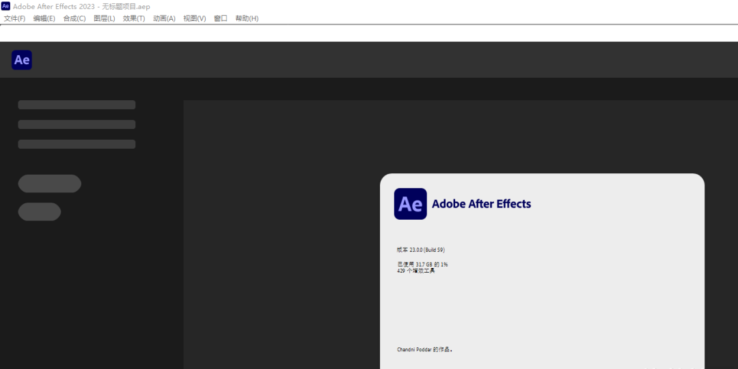Expand the 效果(T) menu
738x369 pixels.
134,18
